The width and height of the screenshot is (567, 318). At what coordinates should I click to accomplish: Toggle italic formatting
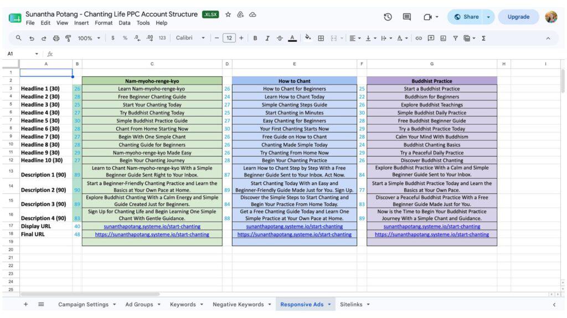click(267, 38)
